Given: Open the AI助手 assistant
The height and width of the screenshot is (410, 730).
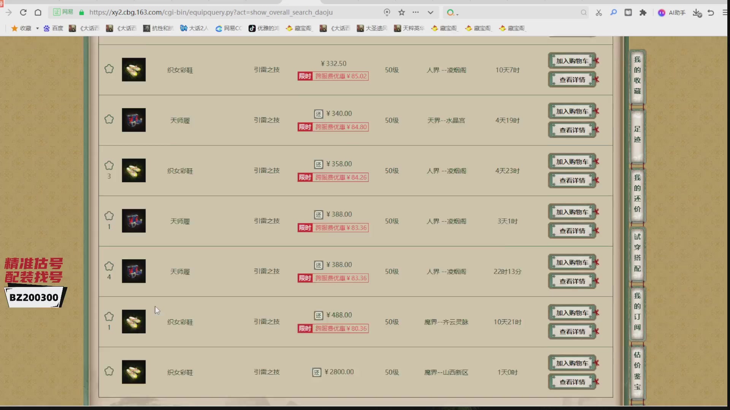Looking at the screenshot, I should pyautogui.click(x=672, y=13).
